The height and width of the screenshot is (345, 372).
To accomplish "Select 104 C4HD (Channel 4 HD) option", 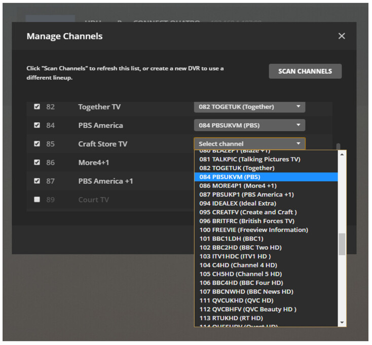I will click(266, 265).
